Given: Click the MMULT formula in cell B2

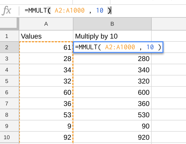Looking at the screenshot, I should point(118,47).
